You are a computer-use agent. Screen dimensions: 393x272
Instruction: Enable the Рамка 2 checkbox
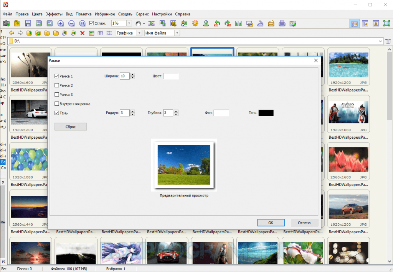(57, 85)
